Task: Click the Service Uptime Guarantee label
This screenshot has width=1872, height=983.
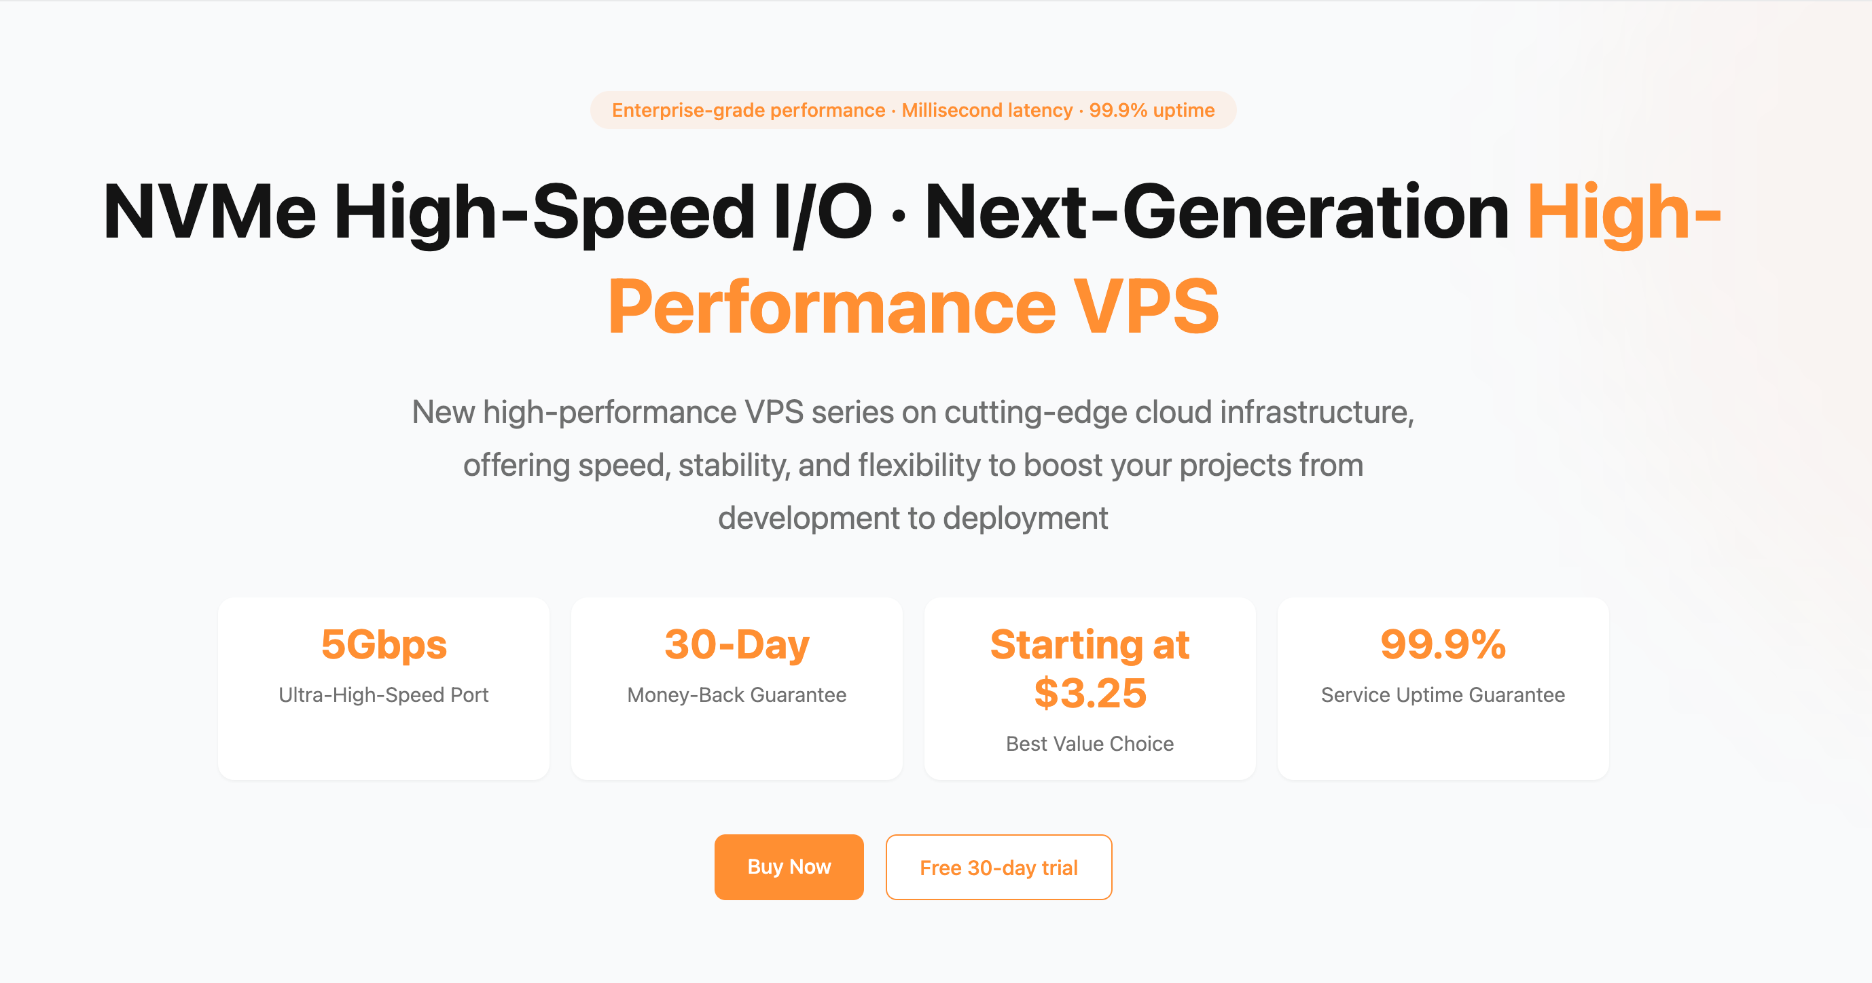Action: [1443, 694]
